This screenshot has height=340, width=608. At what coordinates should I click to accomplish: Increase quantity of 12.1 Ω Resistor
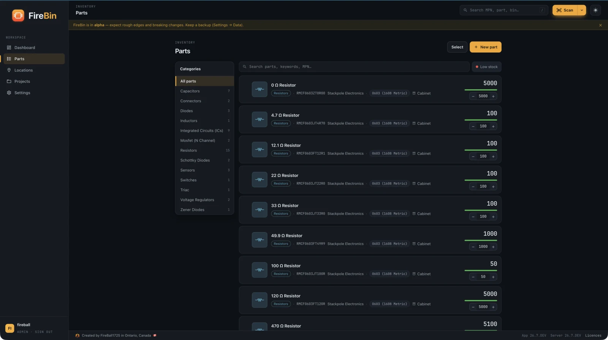click(493, 156)
